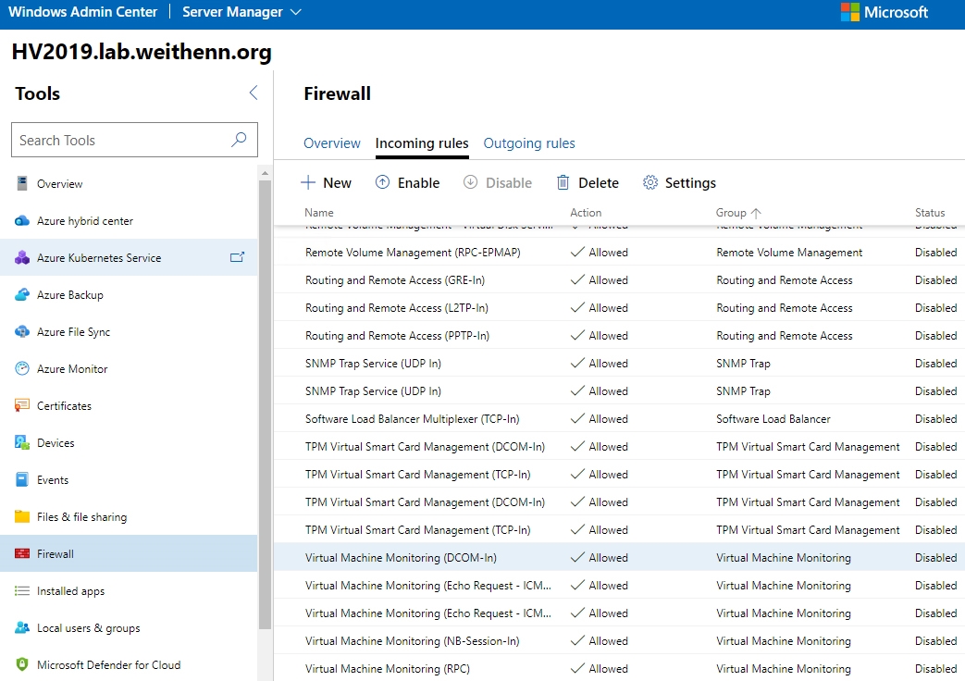
Task: Switch to the Outgoing rules tab
Action: (x=529, y=143)
